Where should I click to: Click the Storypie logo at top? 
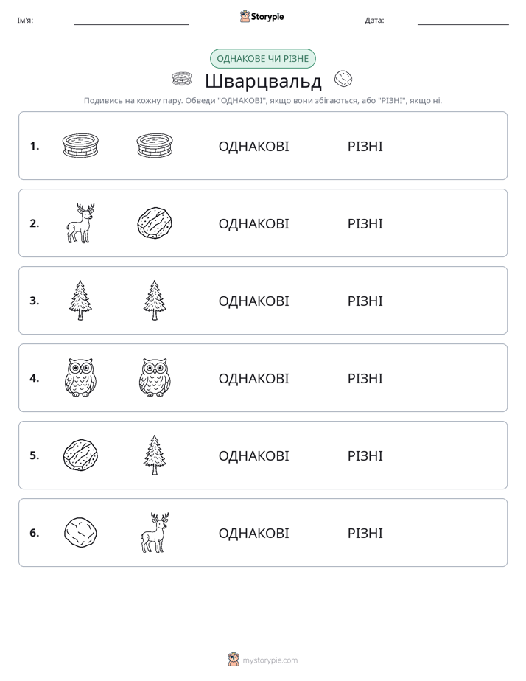[262, 16]
